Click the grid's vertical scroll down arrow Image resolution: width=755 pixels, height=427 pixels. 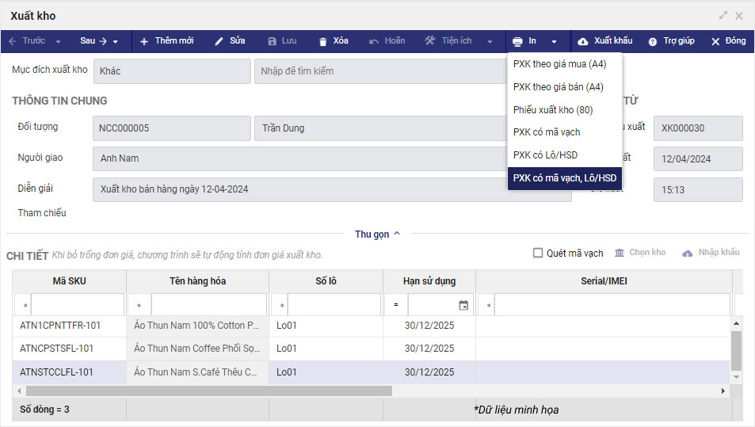tap(736, 377)
